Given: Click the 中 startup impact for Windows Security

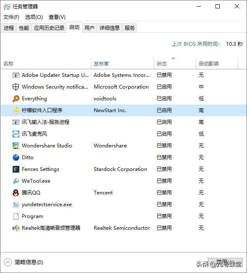Looking at the screenshot, I should 201,87.
